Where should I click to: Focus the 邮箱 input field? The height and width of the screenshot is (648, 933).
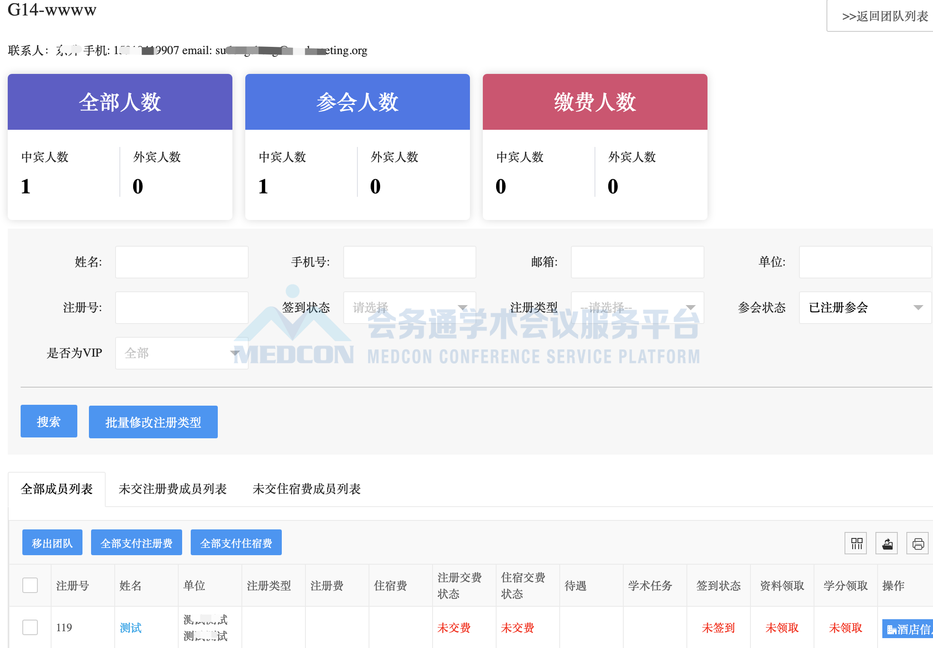click(x=637, y=262)
